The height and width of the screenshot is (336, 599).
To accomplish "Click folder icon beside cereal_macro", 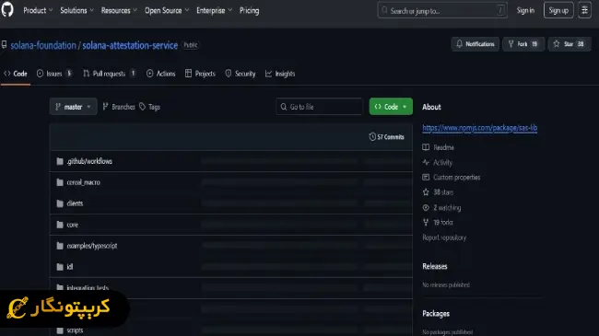I will (60, 182).
